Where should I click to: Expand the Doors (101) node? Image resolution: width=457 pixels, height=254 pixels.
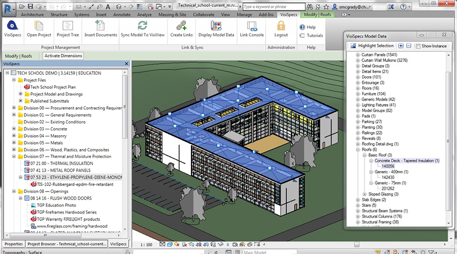(x=358, y=77)
